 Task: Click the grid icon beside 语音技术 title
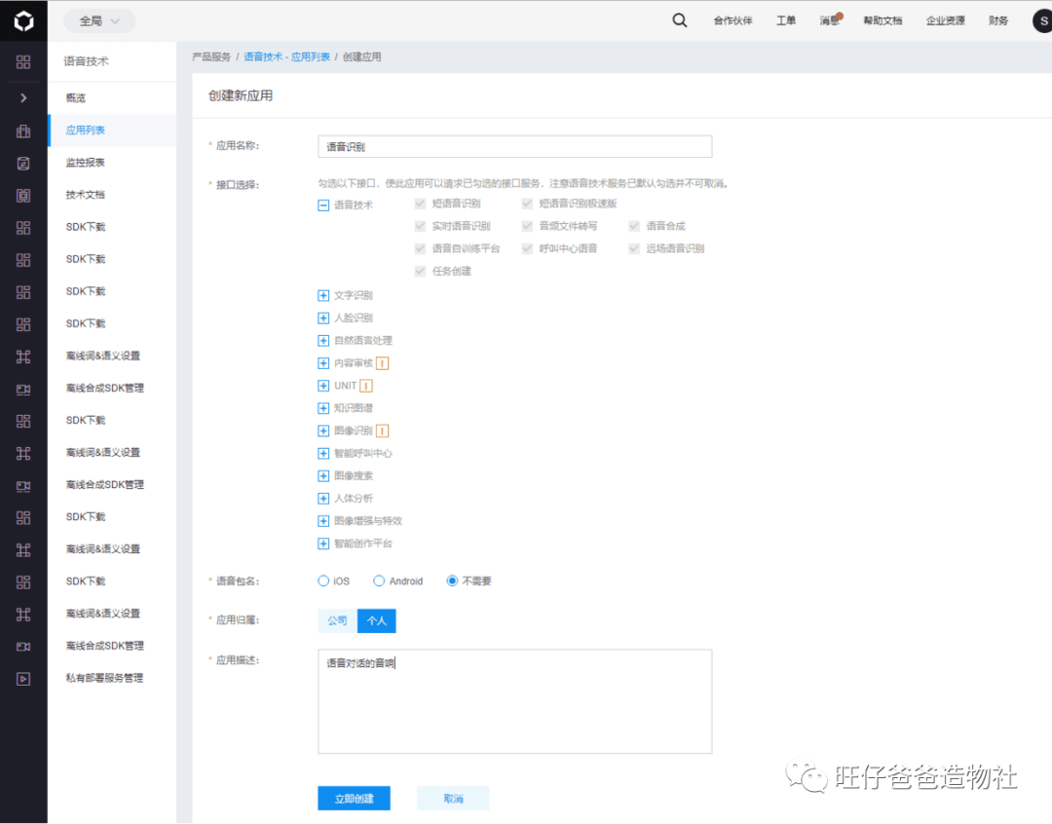(x=23, y=61)
